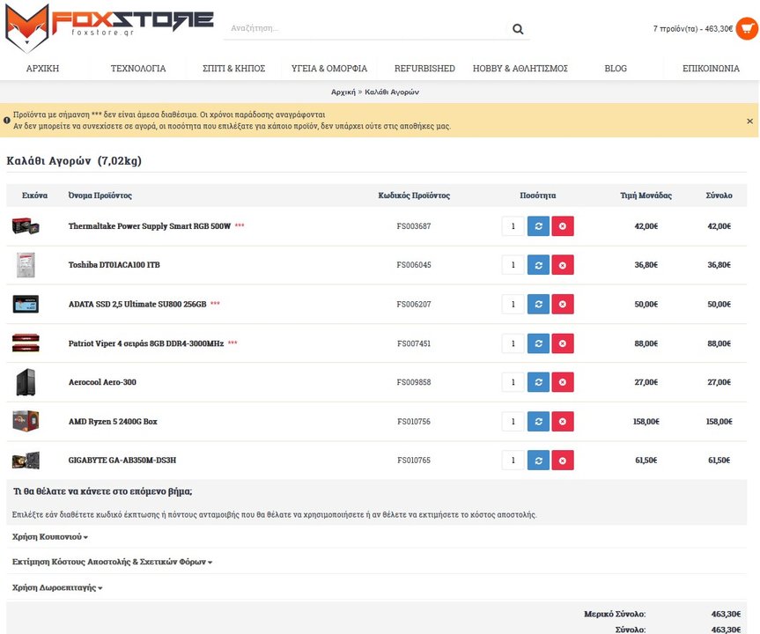Click quantity field for AMD Ryzen 5

coord(513,422)
